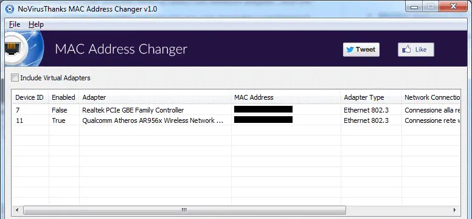This screenshot has width=472, height=219.
Task: Click the MAC Address Changer banner title
Action: 121,49
